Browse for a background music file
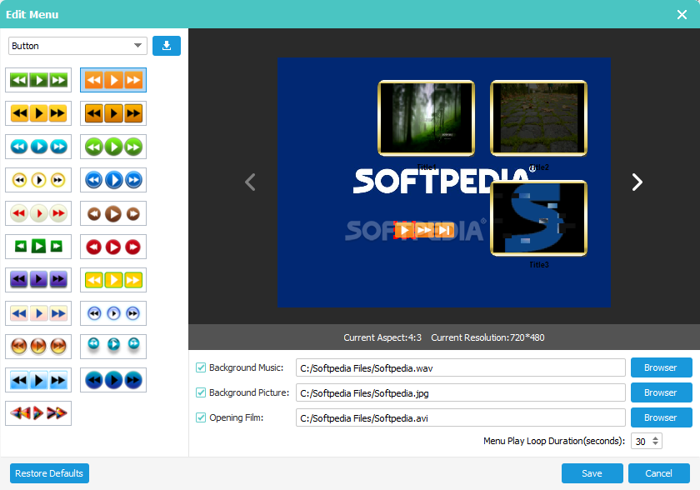 point(661,367)
